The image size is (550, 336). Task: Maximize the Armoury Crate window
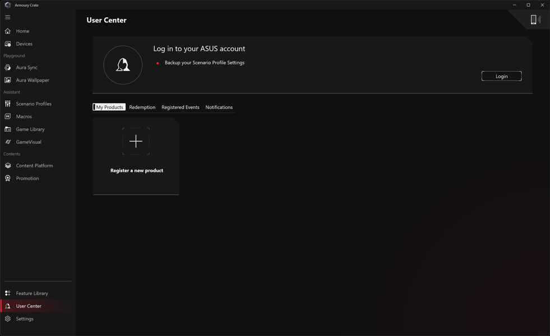(x=528, y=5)
